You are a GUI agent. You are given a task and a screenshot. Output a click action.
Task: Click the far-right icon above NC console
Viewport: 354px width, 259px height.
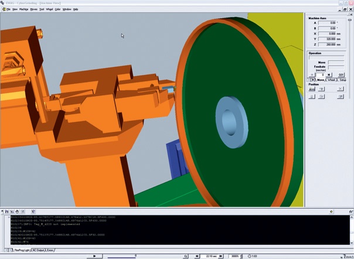click(350, 212)
